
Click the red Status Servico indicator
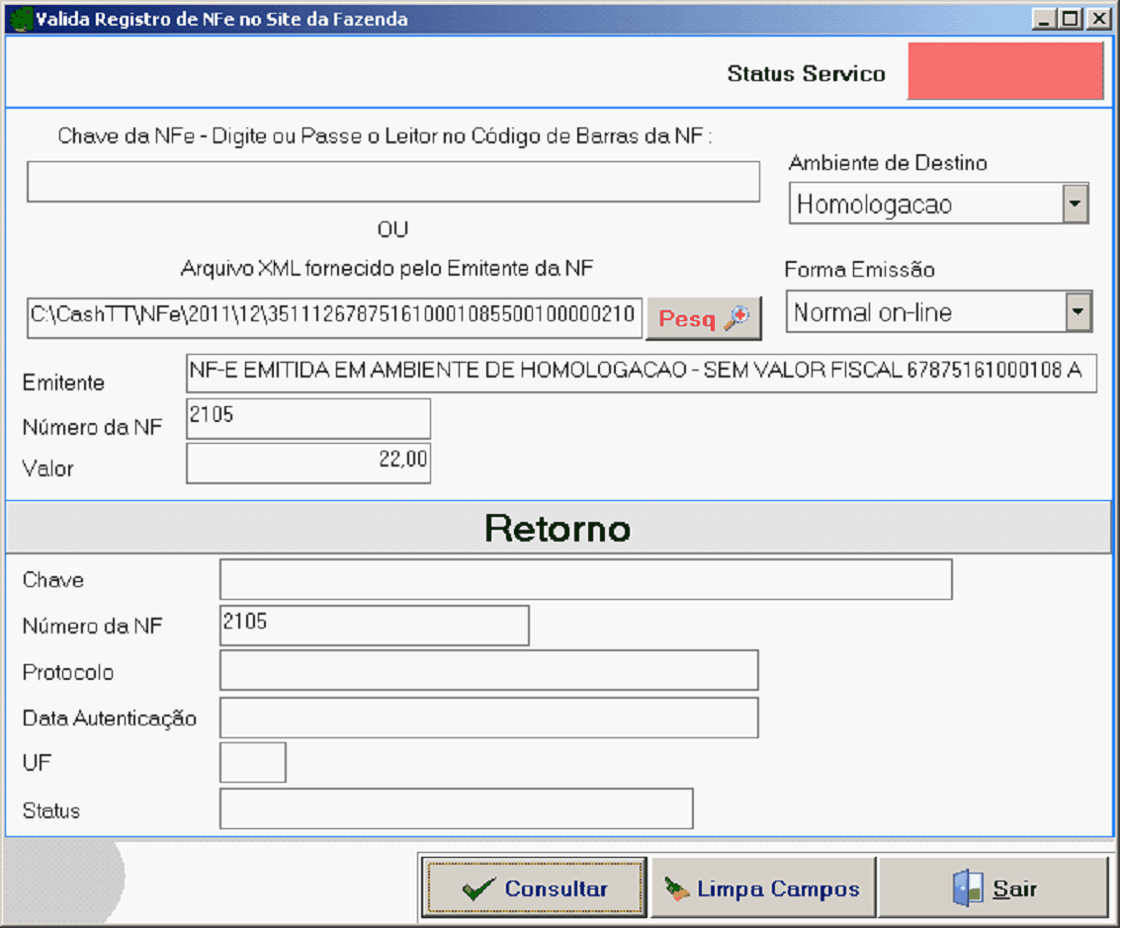[x=1005, y=72]
